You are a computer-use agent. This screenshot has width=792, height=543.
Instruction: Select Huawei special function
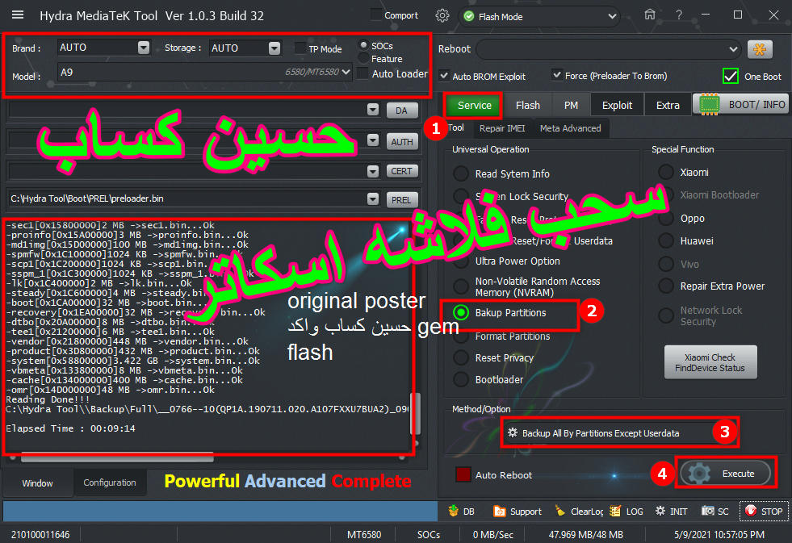pyautogui.click(x=666, y=240)
